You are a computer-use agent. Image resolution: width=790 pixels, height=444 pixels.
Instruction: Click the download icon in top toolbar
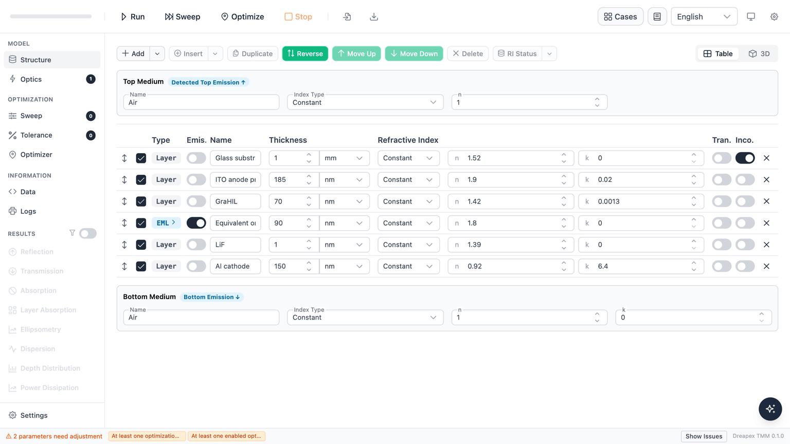[x=374, y=17]
